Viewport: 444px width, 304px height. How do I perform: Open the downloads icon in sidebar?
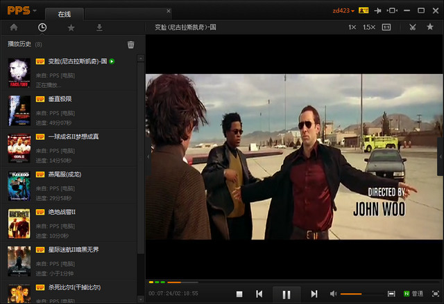99,28
